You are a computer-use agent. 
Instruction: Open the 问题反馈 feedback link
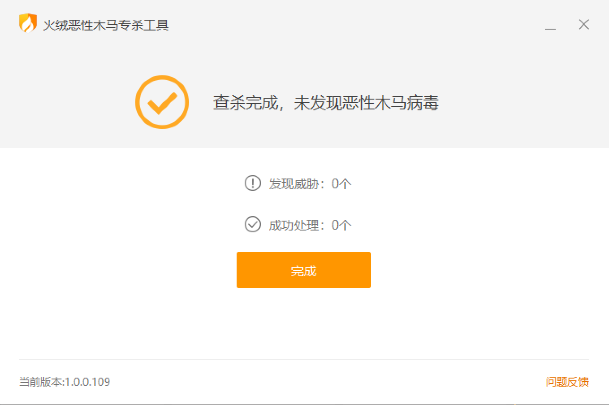pyautogui.click(x=567, y=382)
